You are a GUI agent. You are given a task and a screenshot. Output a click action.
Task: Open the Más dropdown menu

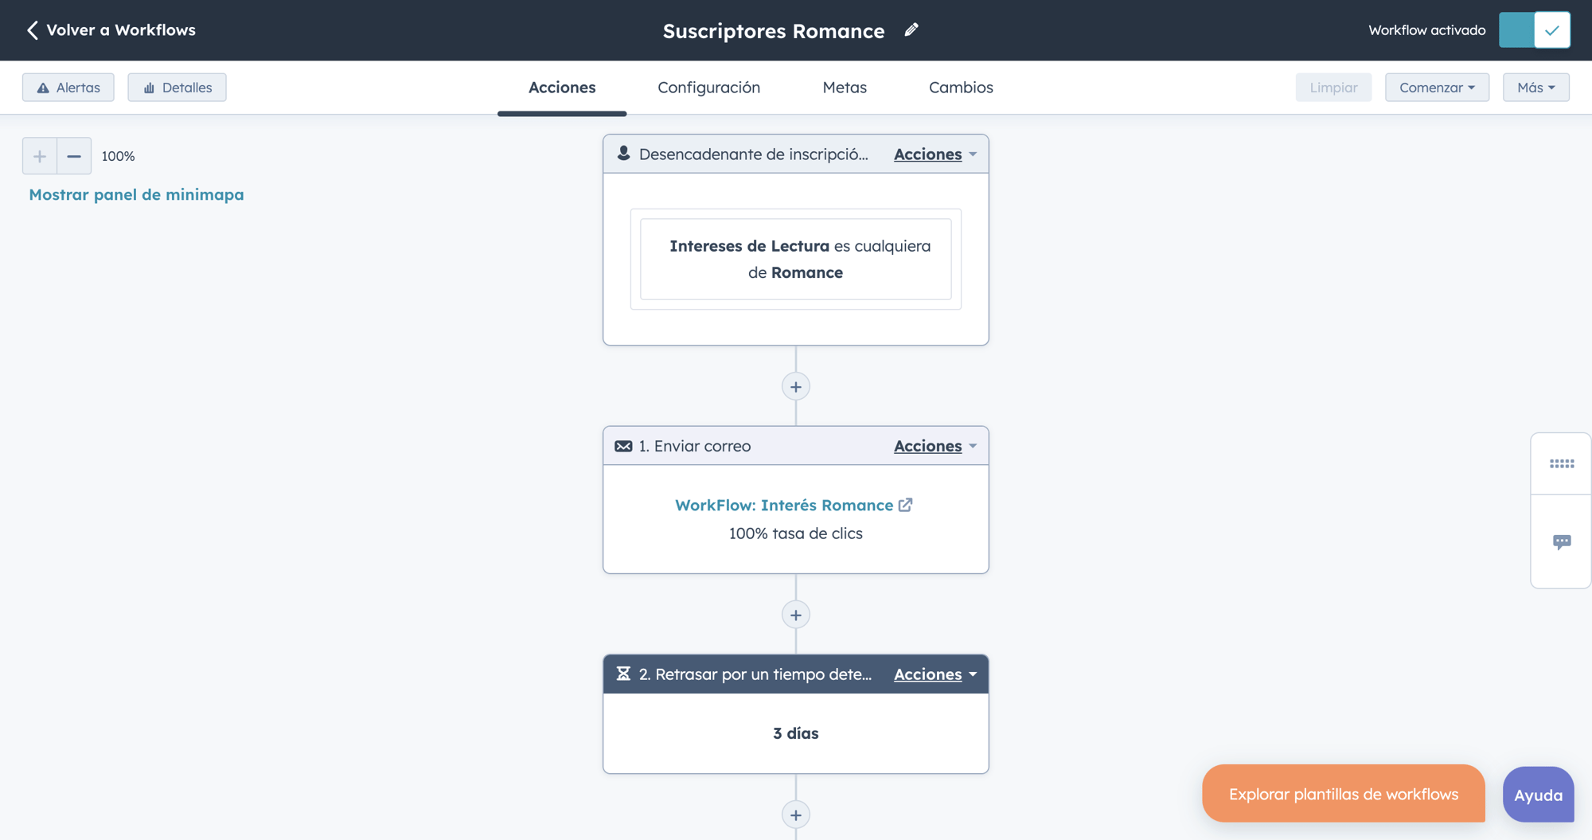[1535, 88]
